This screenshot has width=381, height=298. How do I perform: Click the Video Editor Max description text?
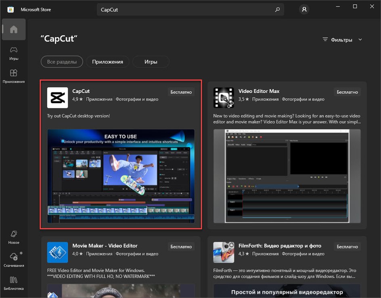(287, 119)
